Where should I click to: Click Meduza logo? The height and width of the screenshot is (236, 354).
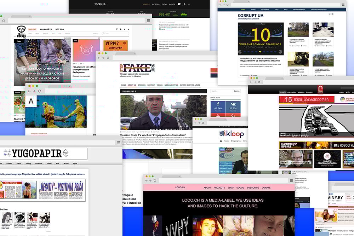tap(100, 4)
